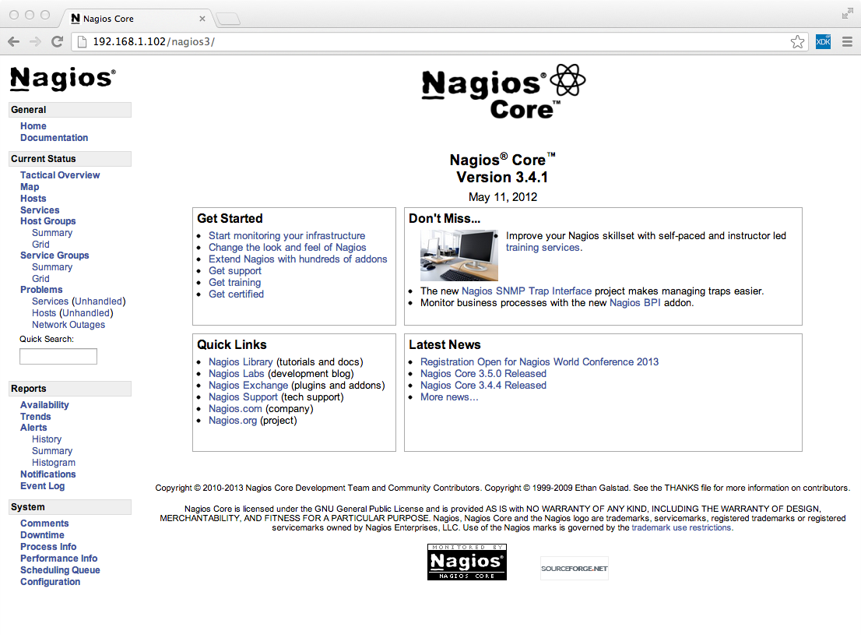Go to Home in the General menu

click(x=33, y=126)
